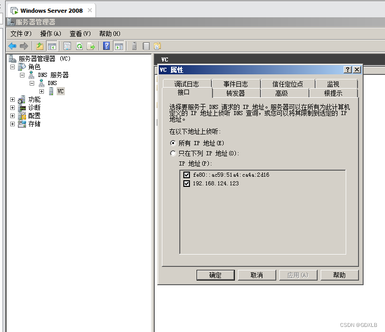Click the 服务器管理器 root icon in tree
The width and height of the screenshot is (385, 332).
coord(12,59)
